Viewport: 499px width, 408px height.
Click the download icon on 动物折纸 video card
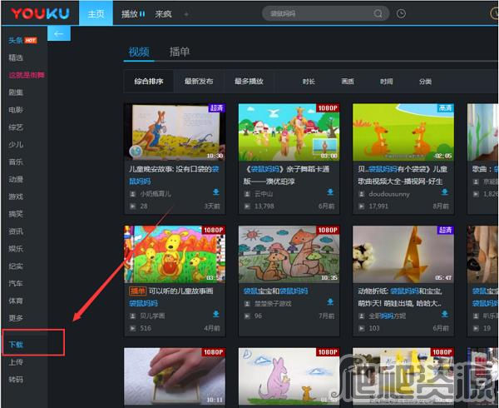(x=445, y=314)
